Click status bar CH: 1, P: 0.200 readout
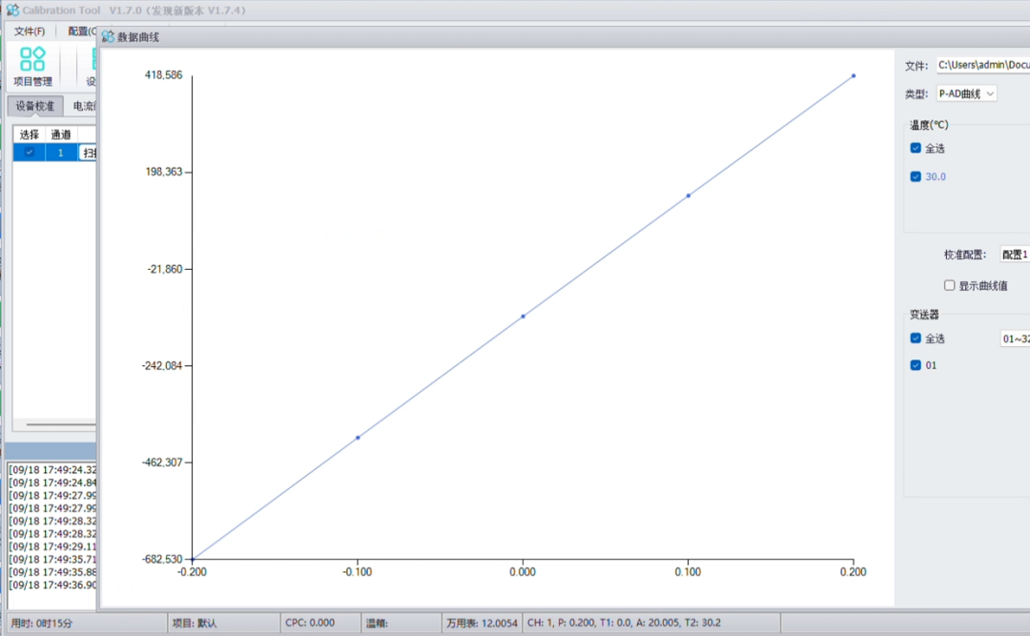1030x636 pixels. click(624, 623)
